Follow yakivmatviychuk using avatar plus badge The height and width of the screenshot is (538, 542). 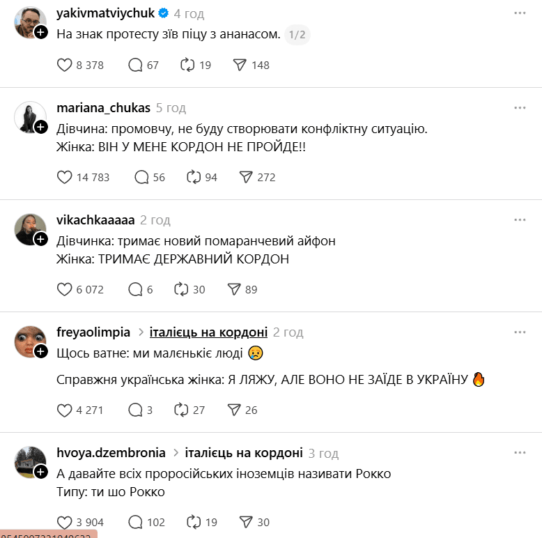click(x=41, y=32)
